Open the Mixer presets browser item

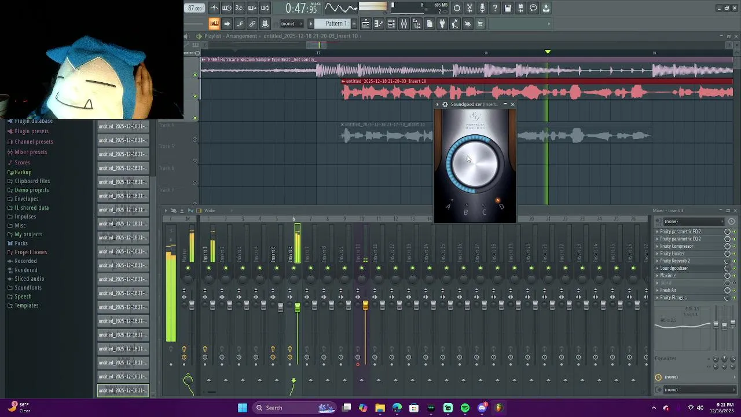click(31, 152)
